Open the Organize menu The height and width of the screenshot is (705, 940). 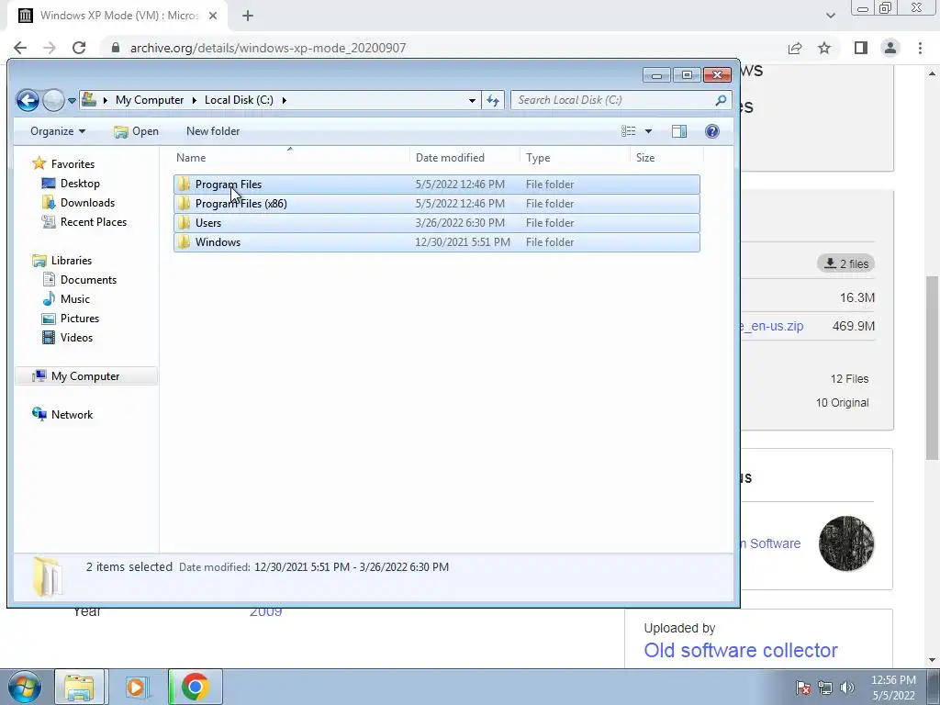(x=58, y=131)
